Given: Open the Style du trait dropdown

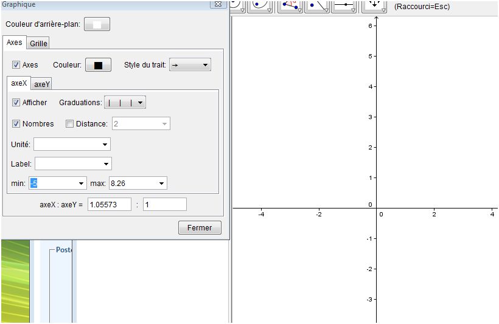Looking at the screenshot, I should coord(190,64).
